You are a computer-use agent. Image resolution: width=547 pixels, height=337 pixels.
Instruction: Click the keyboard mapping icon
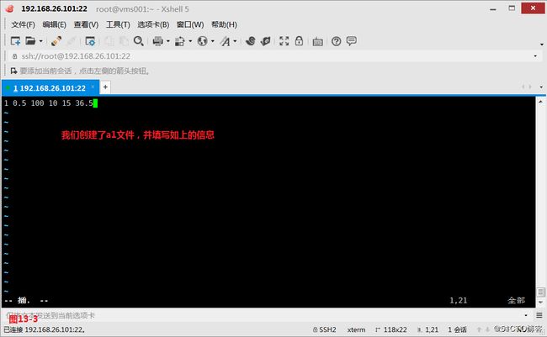point(317,41)
